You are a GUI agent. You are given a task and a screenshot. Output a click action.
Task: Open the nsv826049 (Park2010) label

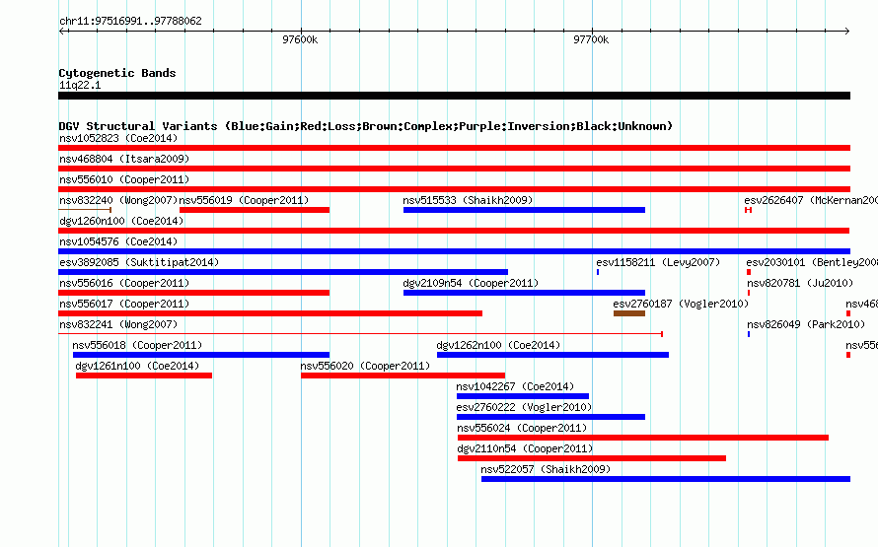[806, 324]
